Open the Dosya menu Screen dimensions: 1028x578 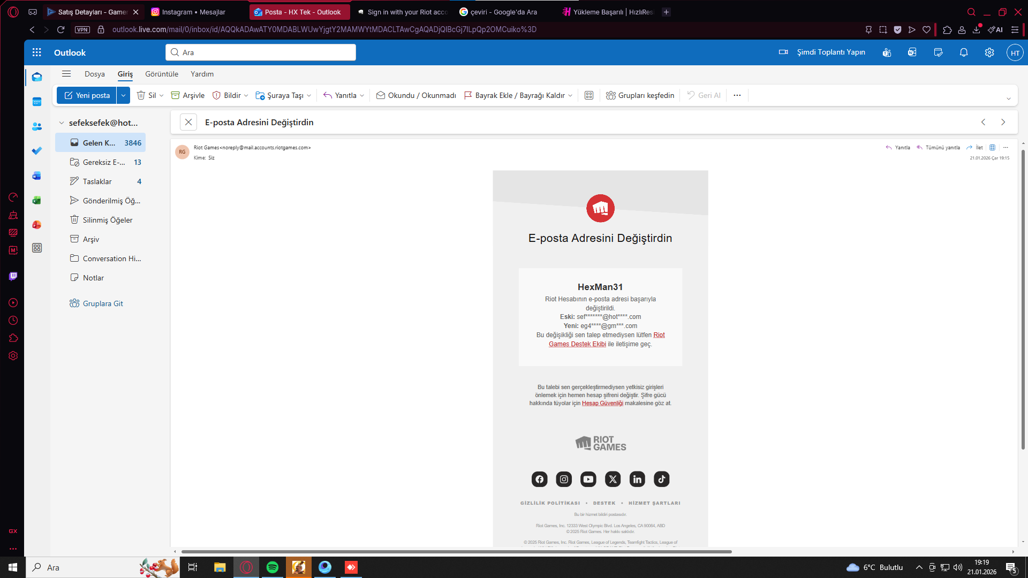[x=95, y=74]
